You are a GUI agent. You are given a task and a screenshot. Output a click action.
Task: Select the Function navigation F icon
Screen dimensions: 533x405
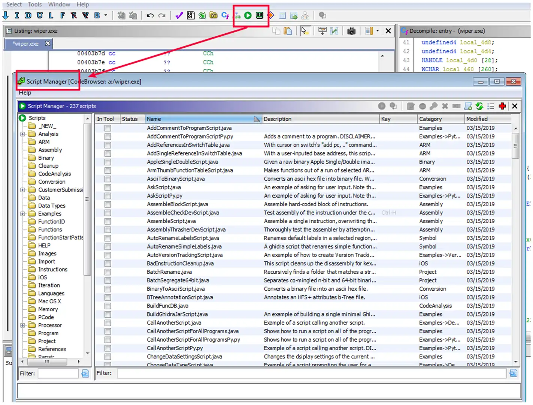[x=62, y=15]
